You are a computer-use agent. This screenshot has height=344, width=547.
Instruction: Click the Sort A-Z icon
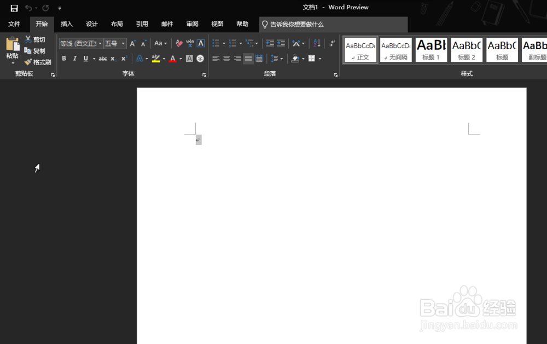point(317,43)
